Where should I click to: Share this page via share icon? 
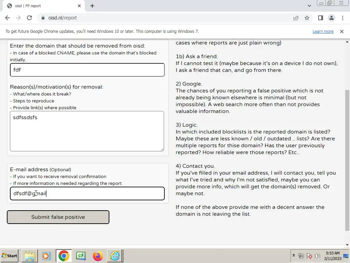[296, 18]
